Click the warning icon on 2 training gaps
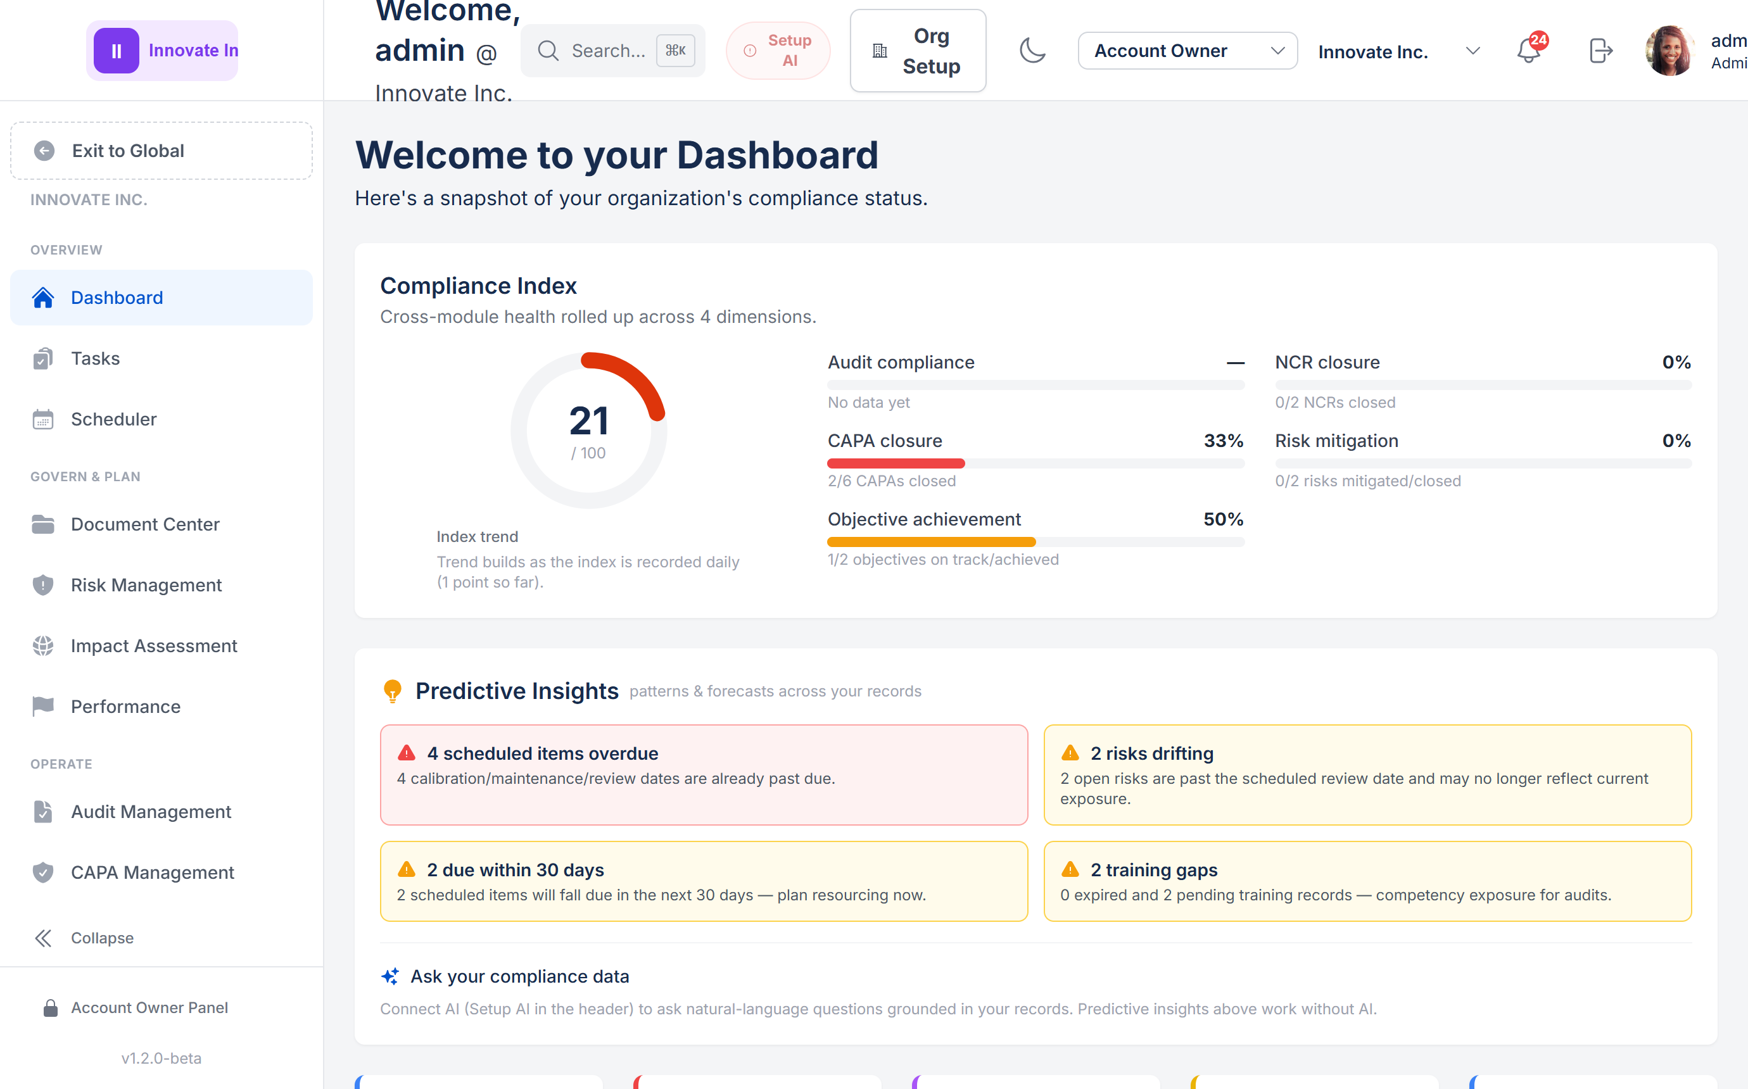 tap(1070, 870)
